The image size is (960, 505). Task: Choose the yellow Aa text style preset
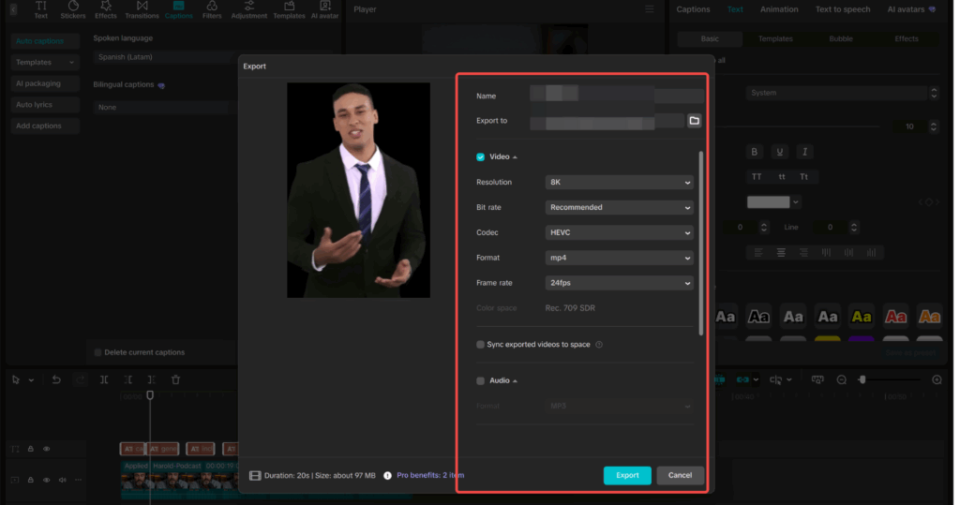point(862,317)
